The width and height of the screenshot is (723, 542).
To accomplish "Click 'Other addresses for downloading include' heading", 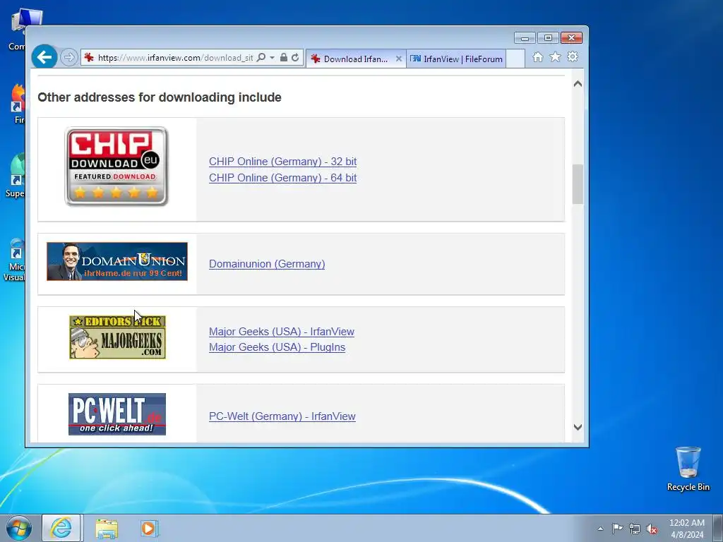I will [x=160, y=97].
